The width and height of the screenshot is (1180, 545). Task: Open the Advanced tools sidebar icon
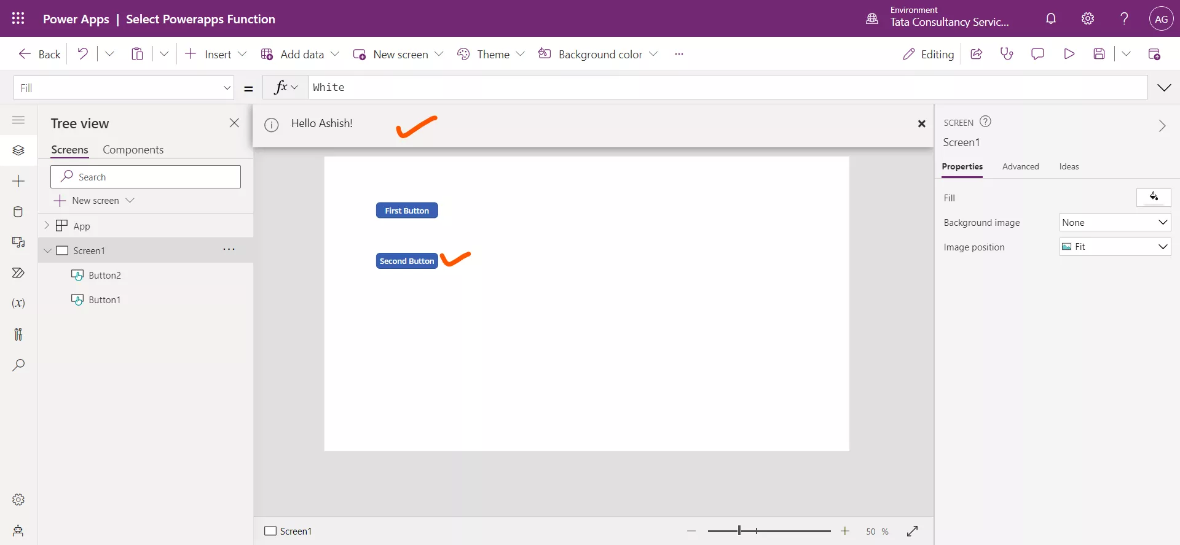[x=18, y=334]
